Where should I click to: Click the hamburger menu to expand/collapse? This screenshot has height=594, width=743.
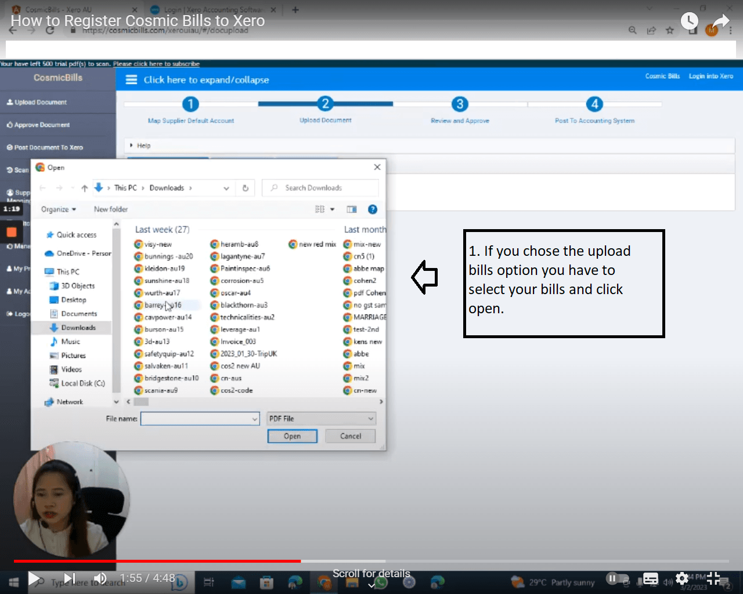tap(132, 79)
